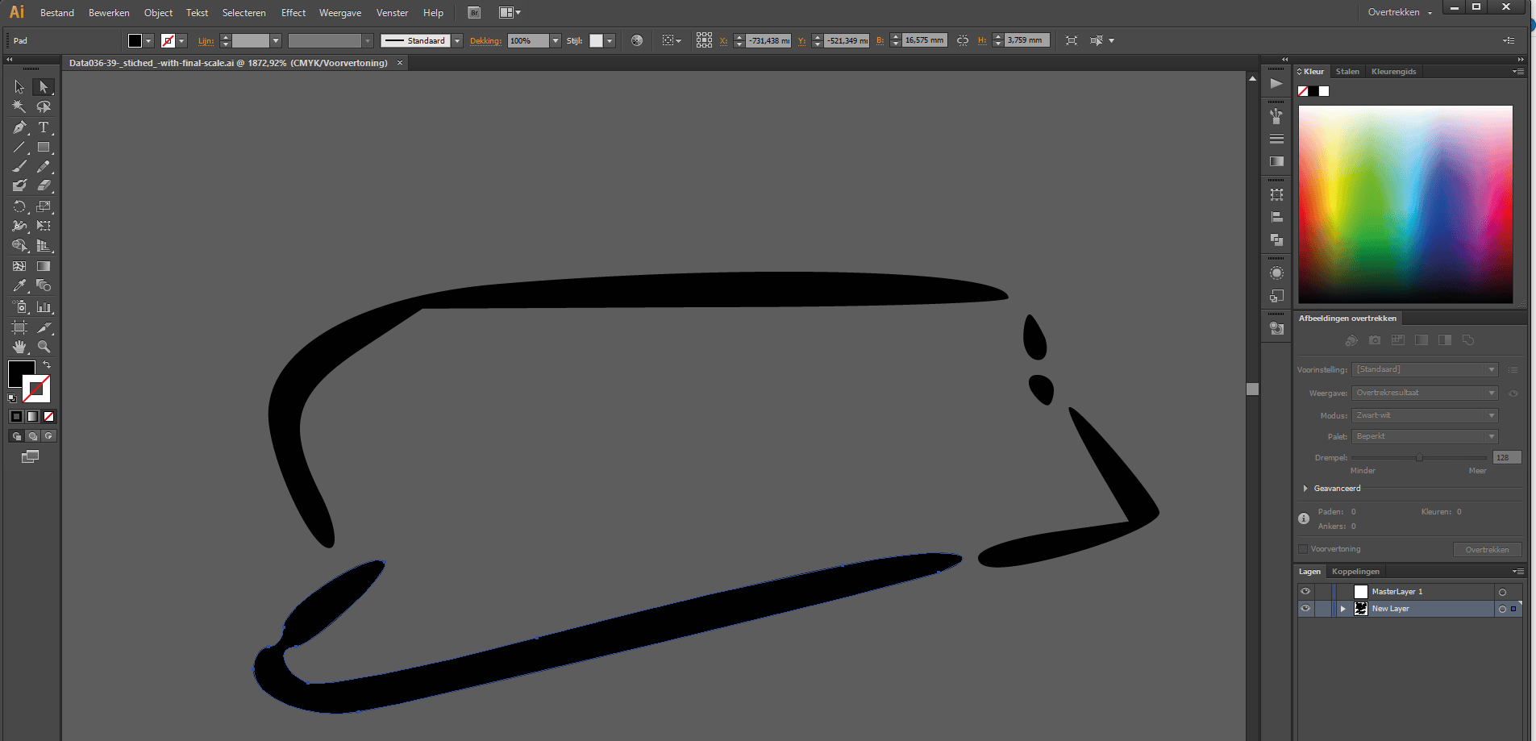Expand New Layer sublayers
The image size is (1536, 741).
tap(1343, 609)
